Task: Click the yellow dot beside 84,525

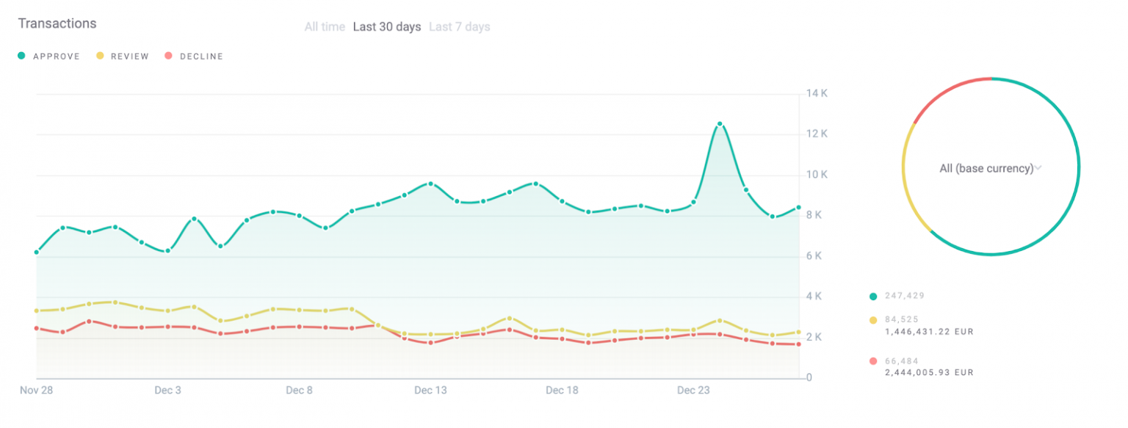Action: point(873,320)
